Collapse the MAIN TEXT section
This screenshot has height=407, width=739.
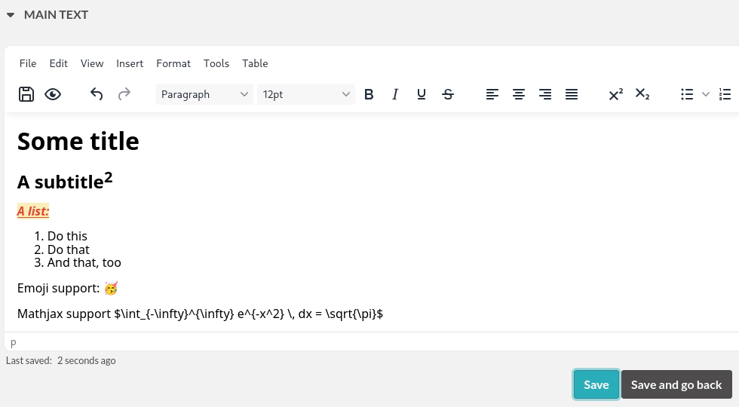click(x=11, y=15)
